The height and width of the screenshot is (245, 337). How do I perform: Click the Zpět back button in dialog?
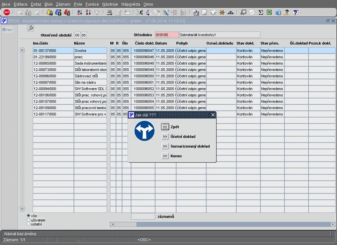coord(165,127)
